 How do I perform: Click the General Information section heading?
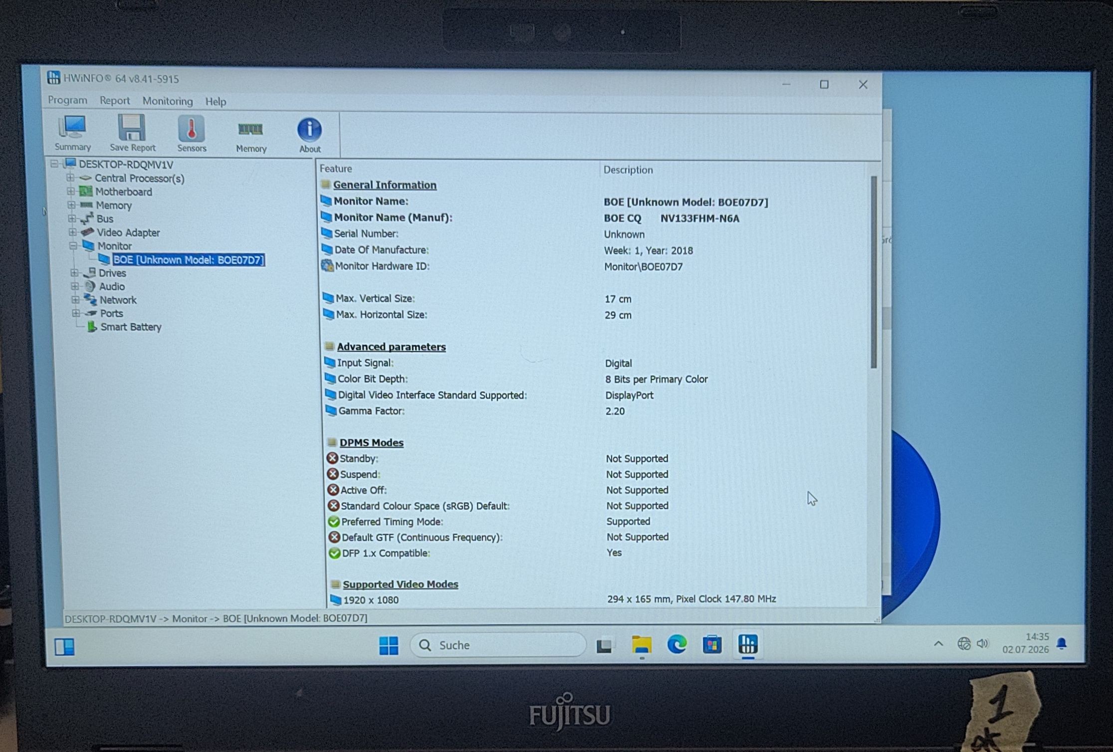pos(385,185)
